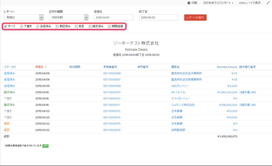Click the 送信元 date field 2015/04/01
This screenshot has width=272, height=166.
click(114, 17)
